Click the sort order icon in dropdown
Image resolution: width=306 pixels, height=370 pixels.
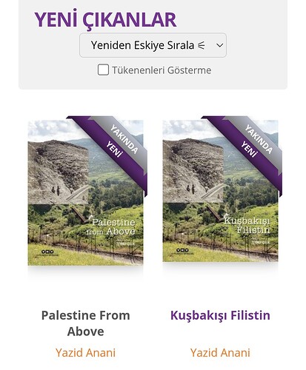coord(202,45)
